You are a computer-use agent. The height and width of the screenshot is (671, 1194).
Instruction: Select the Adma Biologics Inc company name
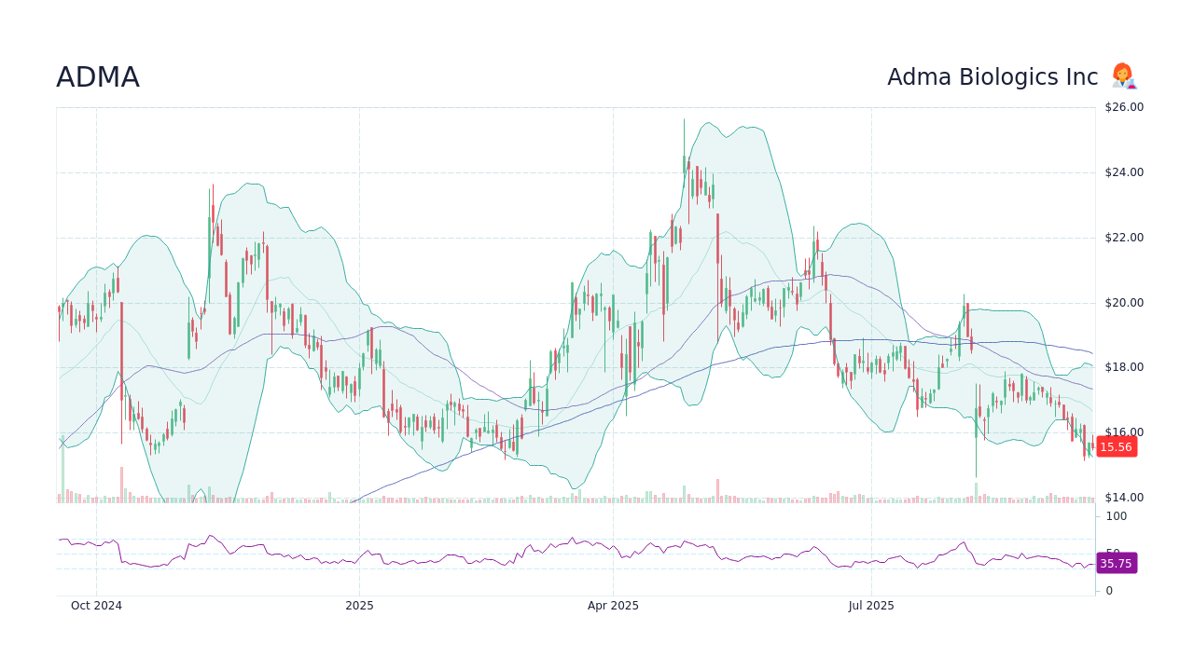click(x=992, y=76)
